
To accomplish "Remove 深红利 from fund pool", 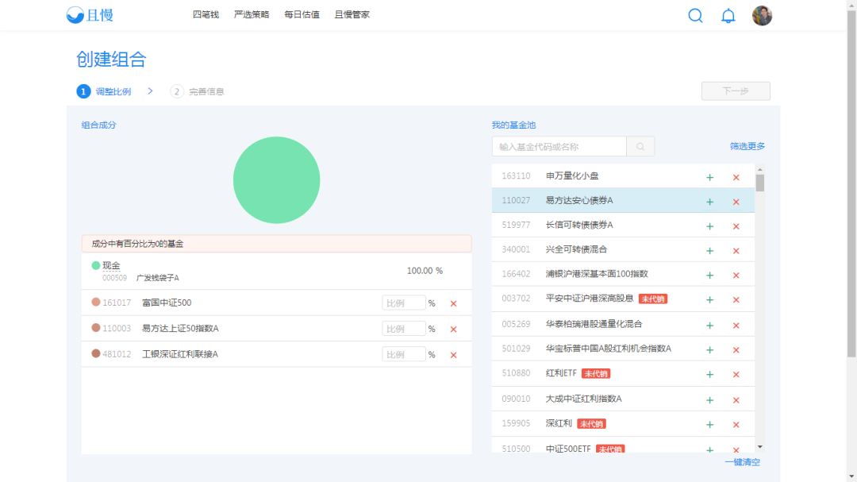I will point(736,425).
